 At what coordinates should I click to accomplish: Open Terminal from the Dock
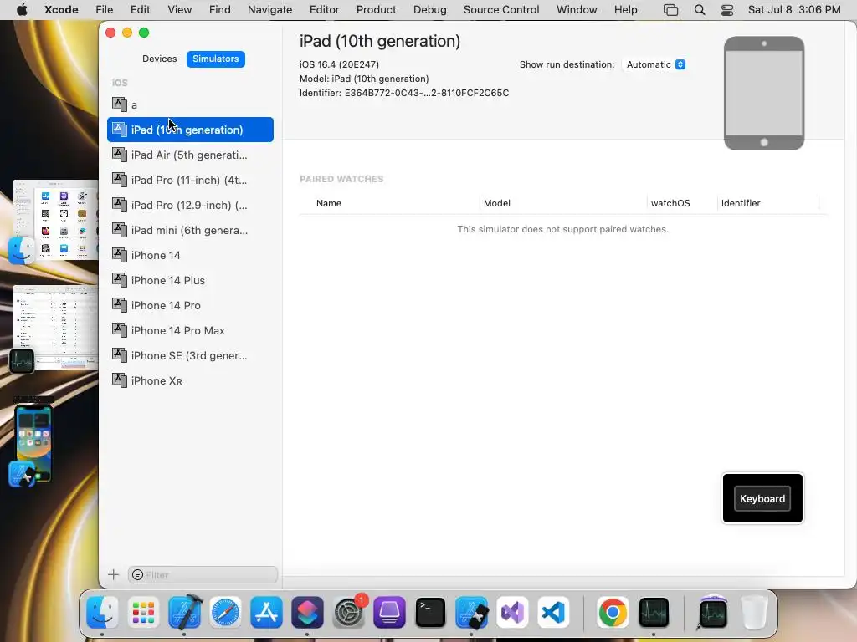(x=430, y=612)
